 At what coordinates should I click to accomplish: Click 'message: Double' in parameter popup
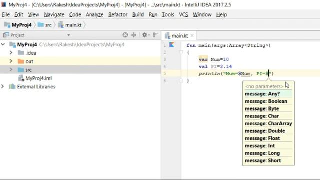tap(265, 131)
